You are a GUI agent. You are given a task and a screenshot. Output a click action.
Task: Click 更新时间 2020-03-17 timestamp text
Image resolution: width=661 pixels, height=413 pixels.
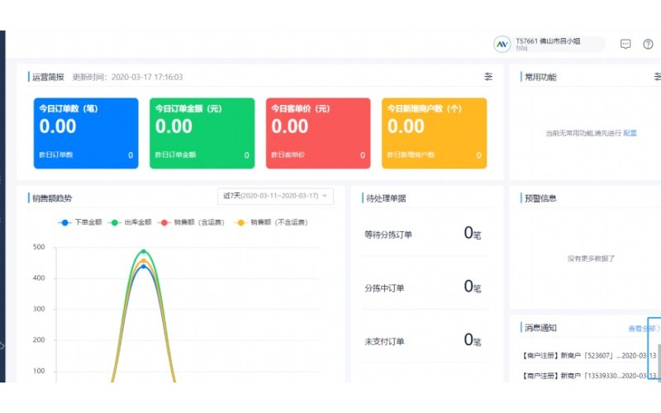click(x=127, y=77)
